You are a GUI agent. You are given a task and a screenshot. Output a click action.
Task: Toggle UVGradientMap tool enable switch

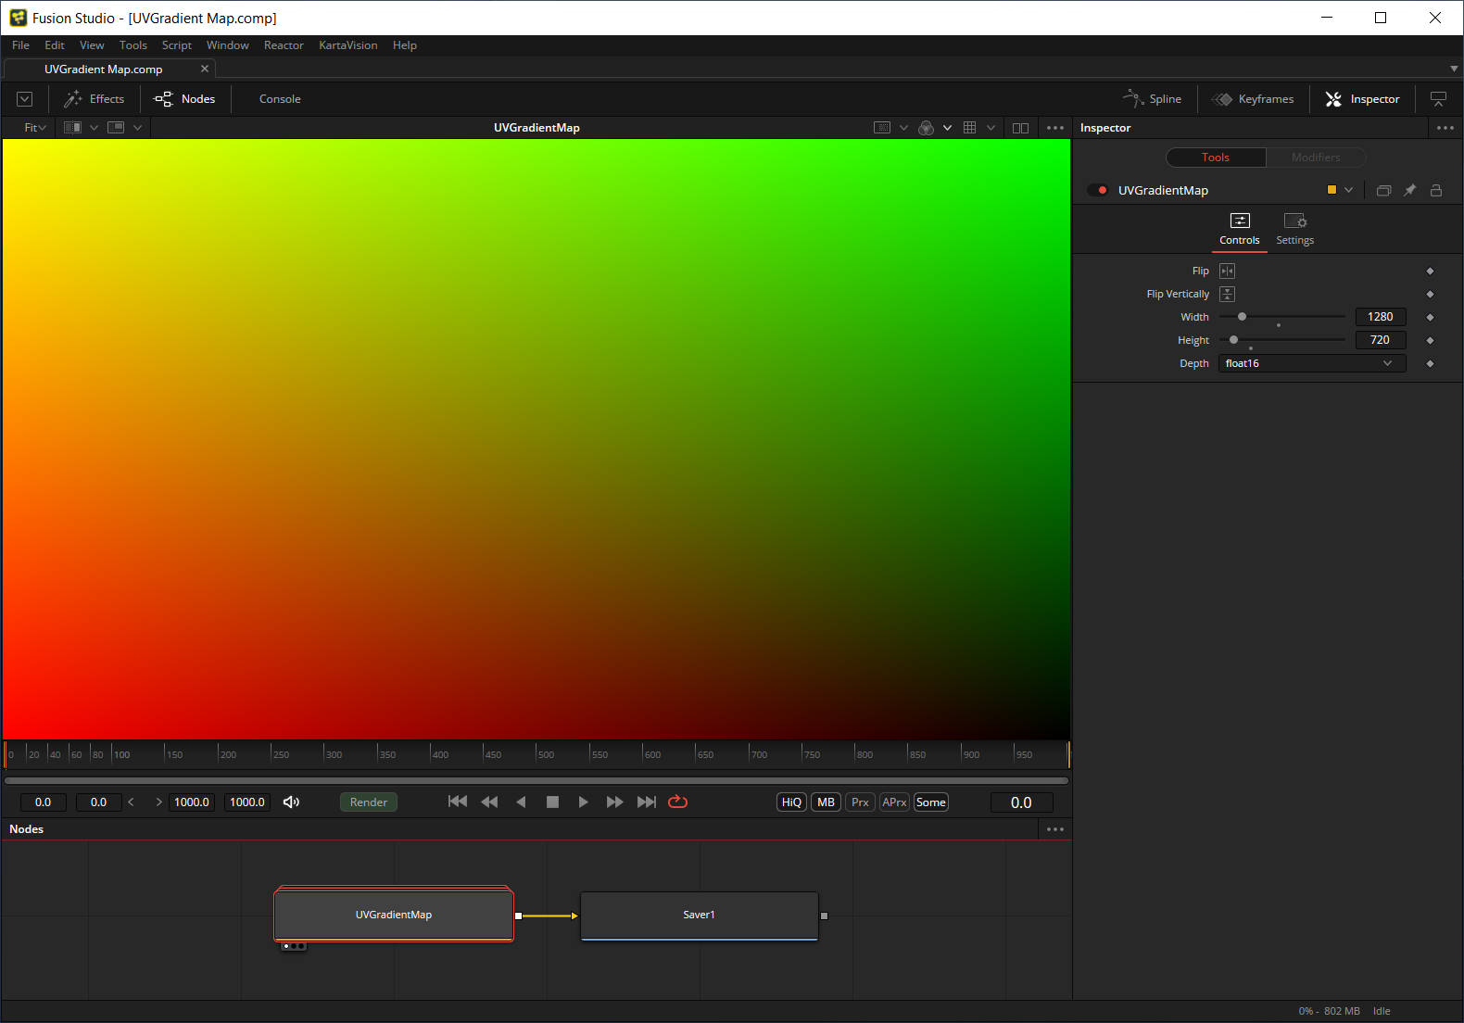[1098, 190]
